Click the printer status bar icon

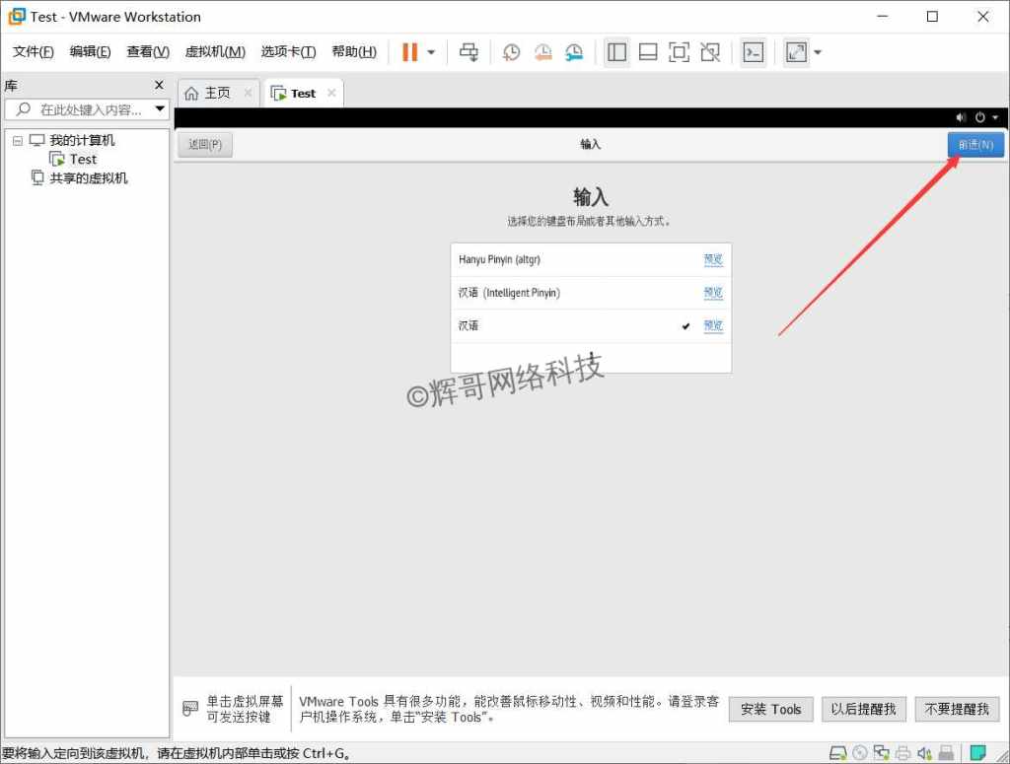click(903, 752)
